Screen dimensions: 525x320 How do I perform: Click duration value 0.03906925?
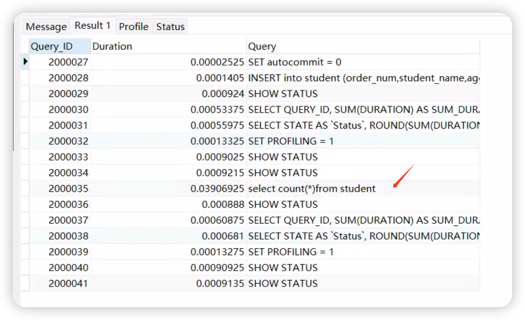tap(217, 189)
